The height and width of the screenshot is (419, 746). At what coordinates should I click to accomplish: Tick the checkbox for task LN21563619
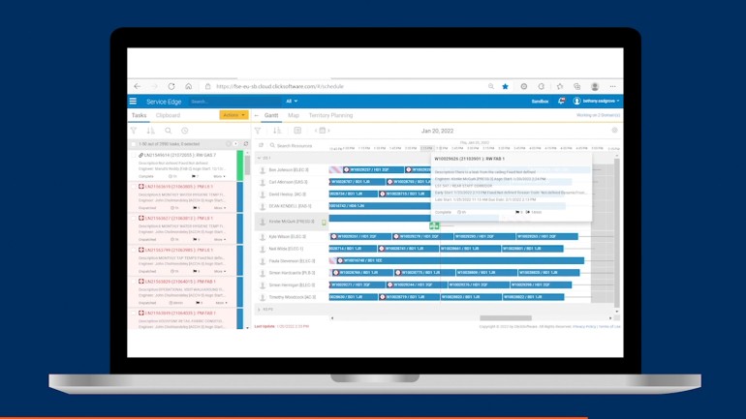(x=134, y=187)
